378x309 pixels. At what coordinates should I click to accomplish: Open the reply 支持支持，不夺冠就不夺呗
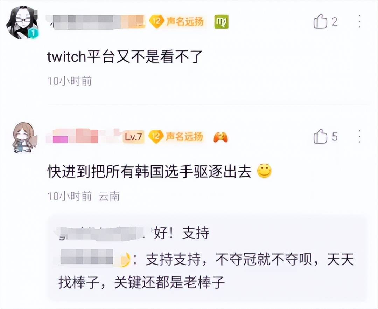point(206,271)
